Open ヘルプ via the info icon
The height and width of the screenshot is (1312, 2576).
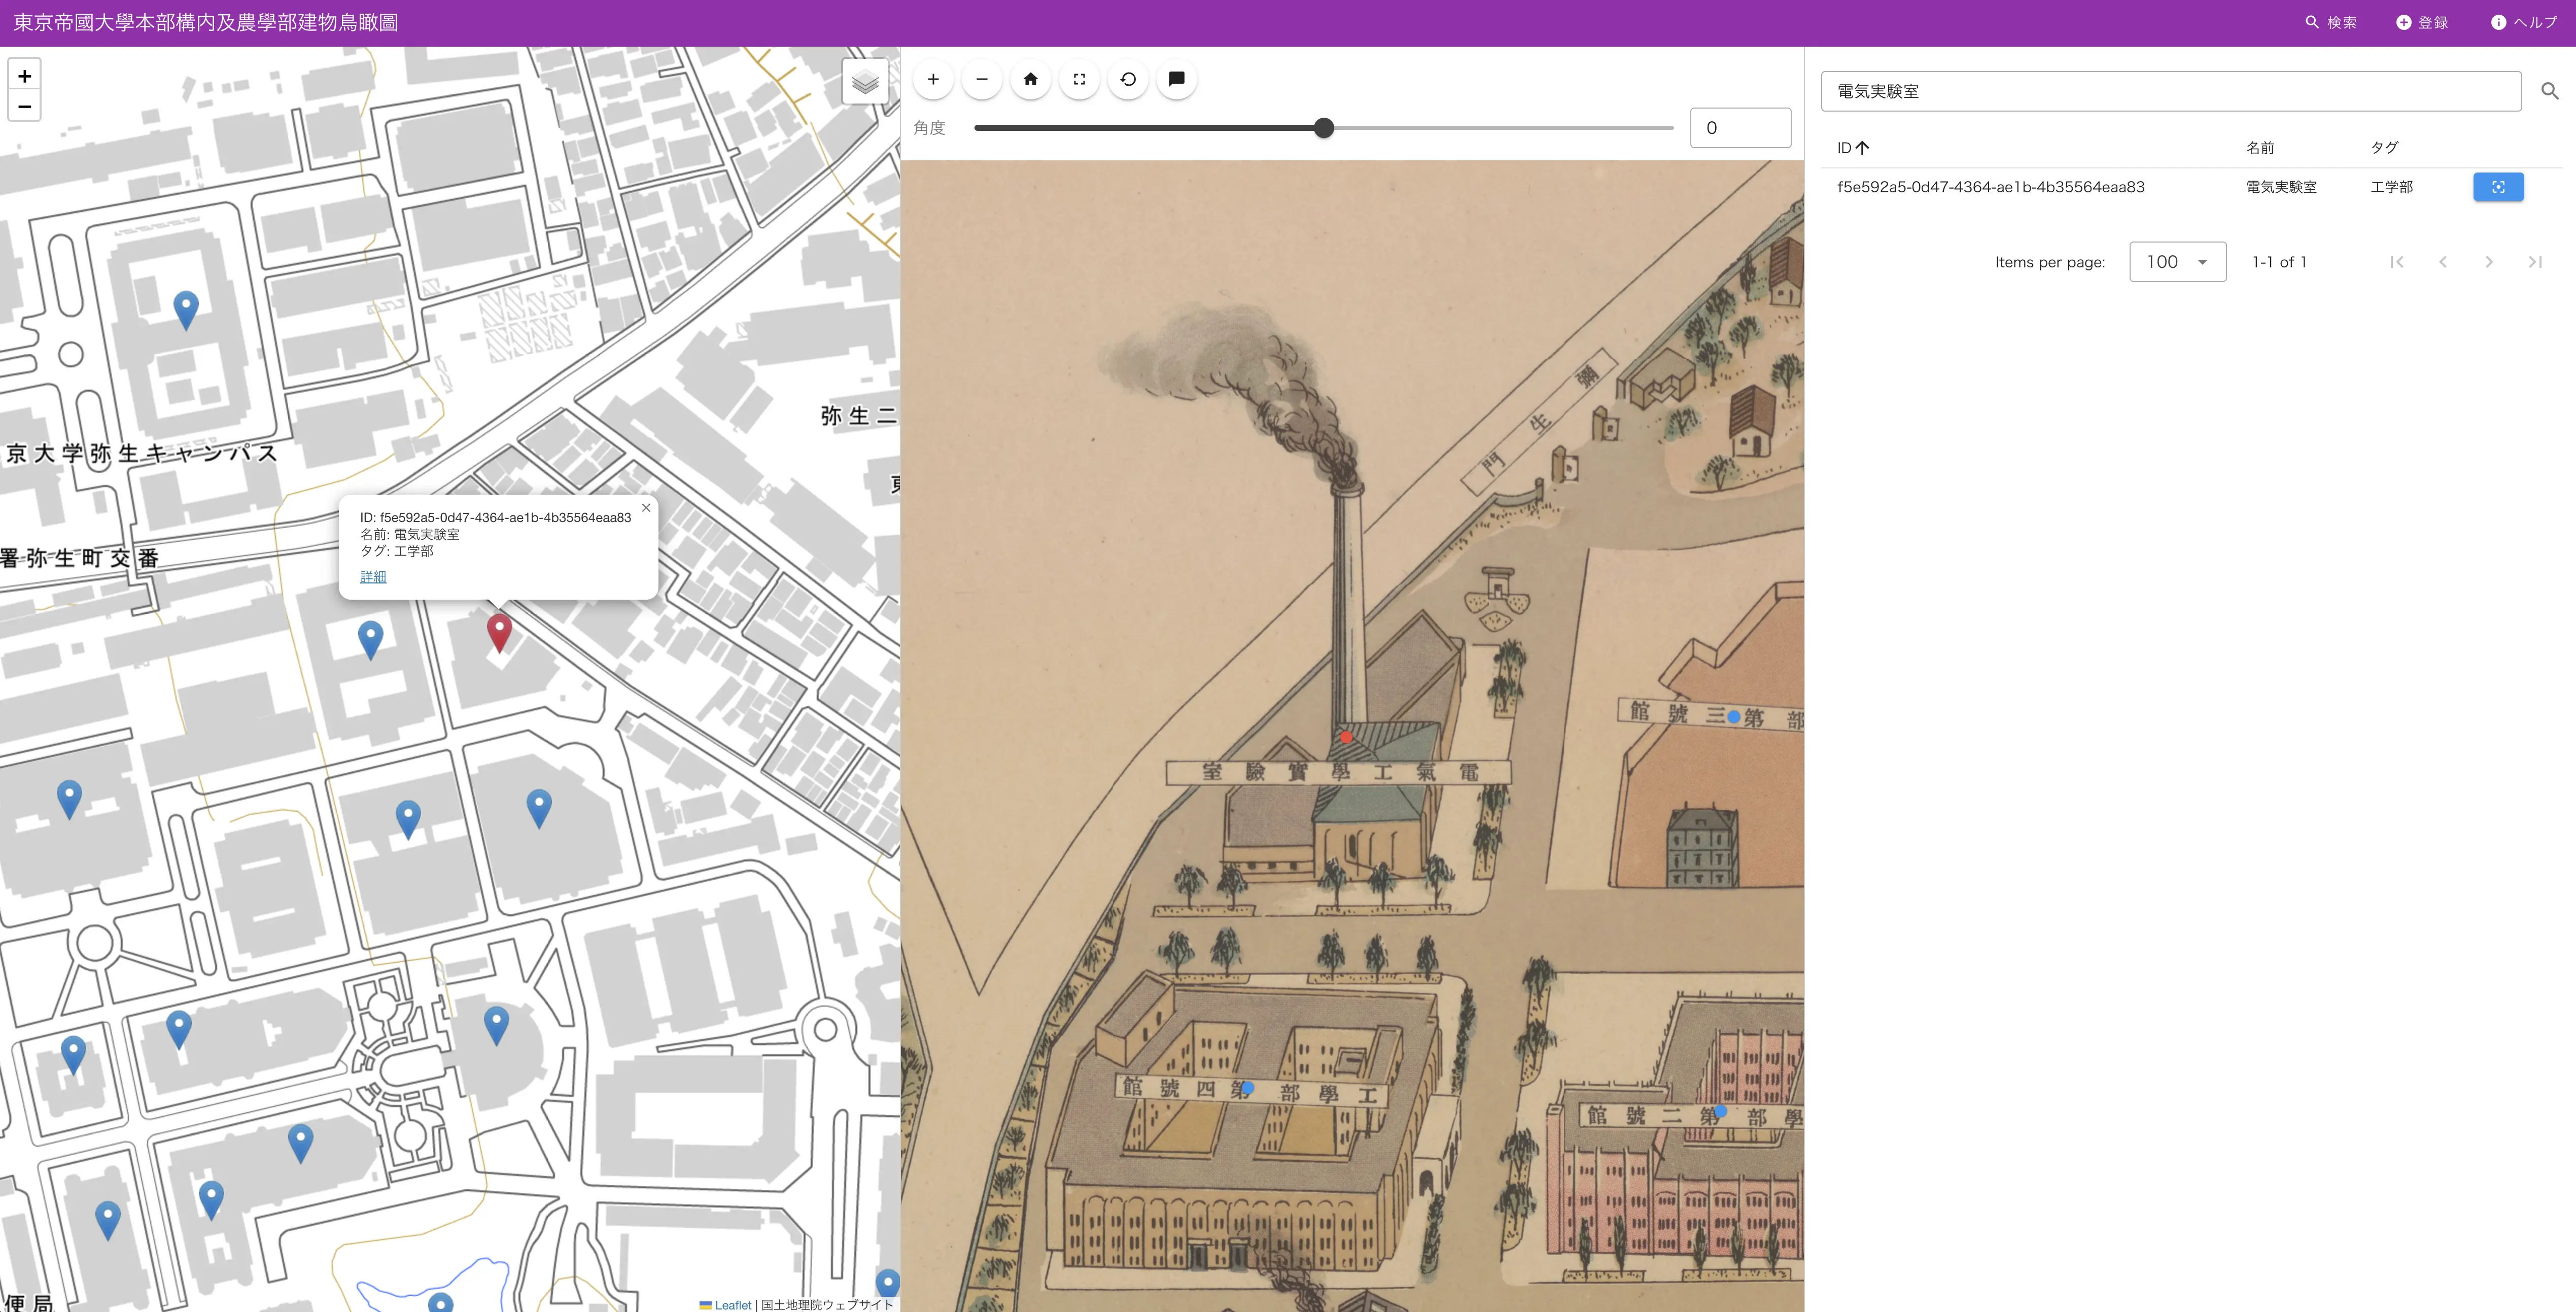click(x=2499, y=21)
